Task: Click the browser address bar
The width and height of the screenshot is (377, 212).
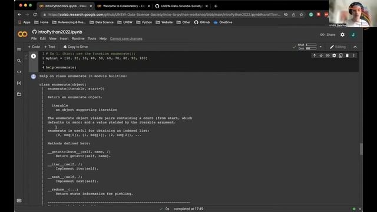Action: [x=164, y=15]
